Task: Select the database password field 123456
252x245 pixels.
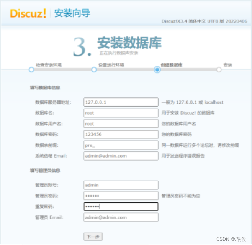Action: pyautogui.click(x=121, y=134)
